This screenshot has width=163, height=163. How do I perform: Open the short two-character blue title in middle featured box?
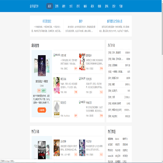81,21
